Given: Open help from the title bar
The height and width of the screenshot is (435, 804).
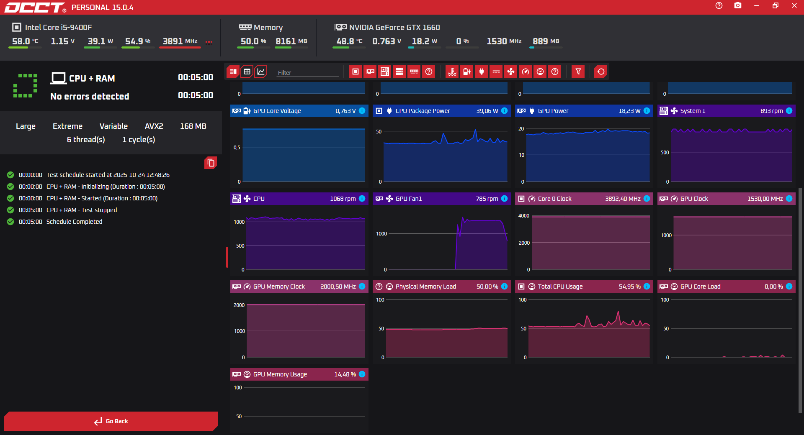Looking at the screenshot, I should point(719,5).
